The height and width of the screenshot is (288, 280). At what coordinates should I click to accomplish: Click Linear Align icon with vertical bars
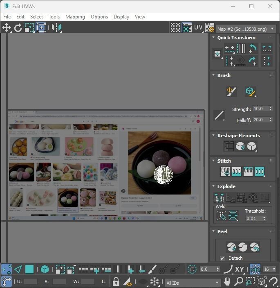(241, 49)
